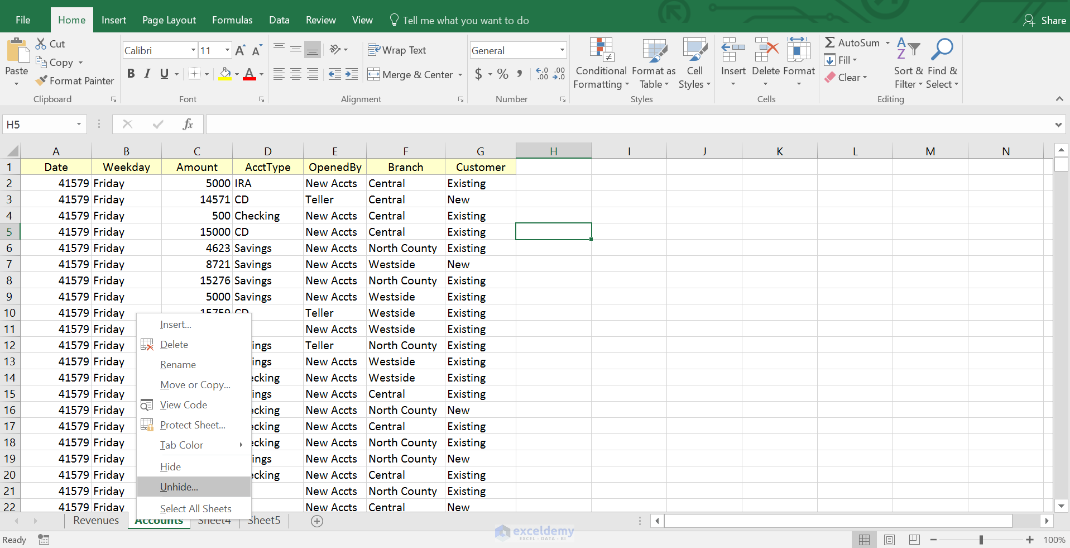Viewport: 1070px width, 548px height.
Task: Expand the General number format dropdown
Action: point(562,50)
